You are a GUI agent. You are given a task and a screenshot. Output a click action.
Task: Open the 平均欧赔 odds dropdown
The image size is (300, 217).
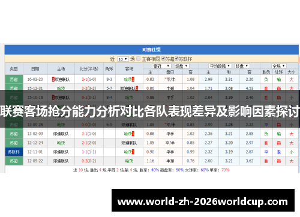click(x=220, y=66)
